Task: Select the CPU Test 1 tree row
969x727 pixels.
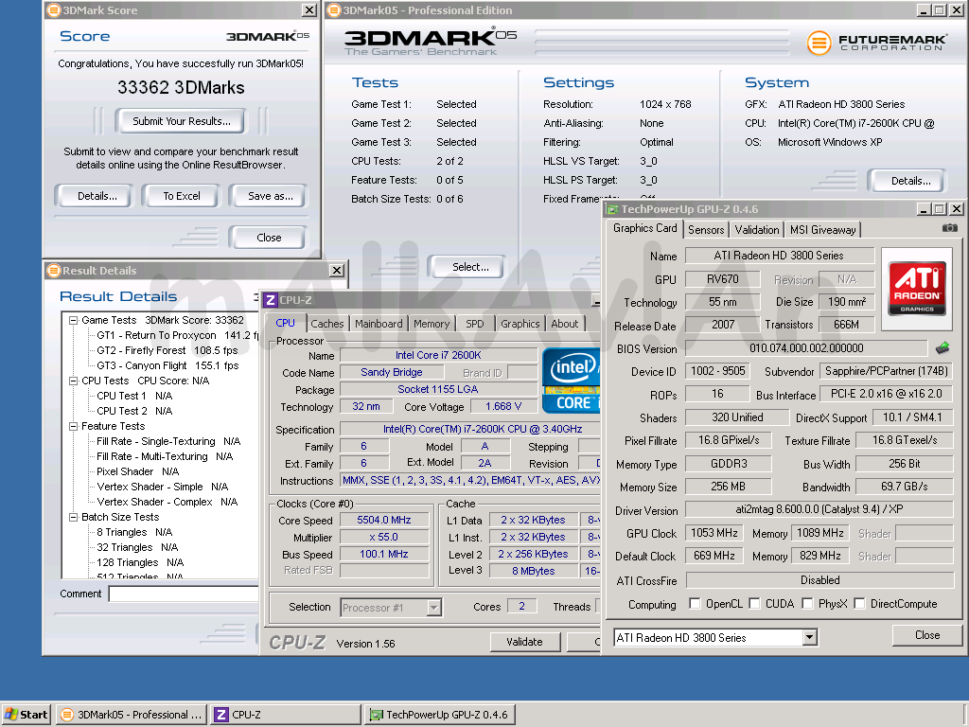Action: click(134, 396)
